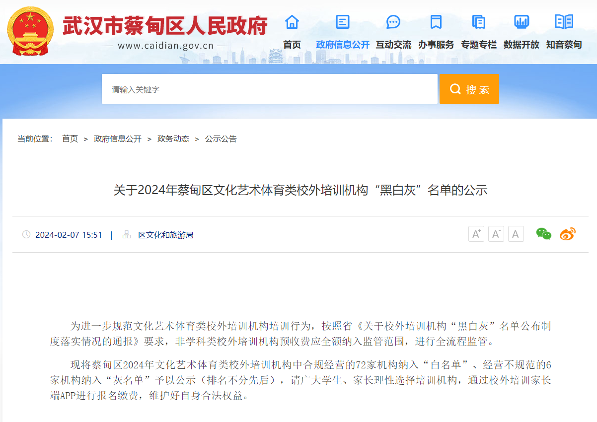Open 专题专栏 navigation item
This screenshot has width=597, height=422.
pos(479,45)
